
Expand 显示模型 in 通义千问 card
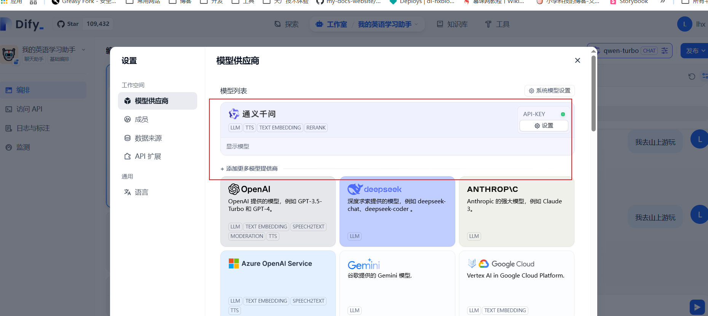238,147
